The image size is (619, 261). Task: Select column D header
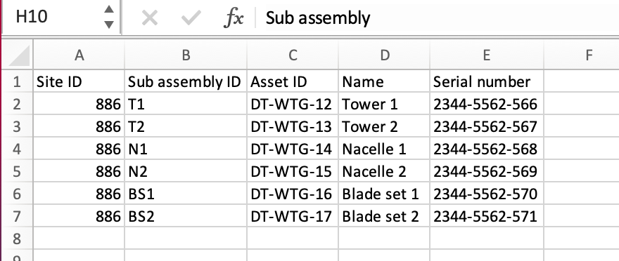[384, 55]
